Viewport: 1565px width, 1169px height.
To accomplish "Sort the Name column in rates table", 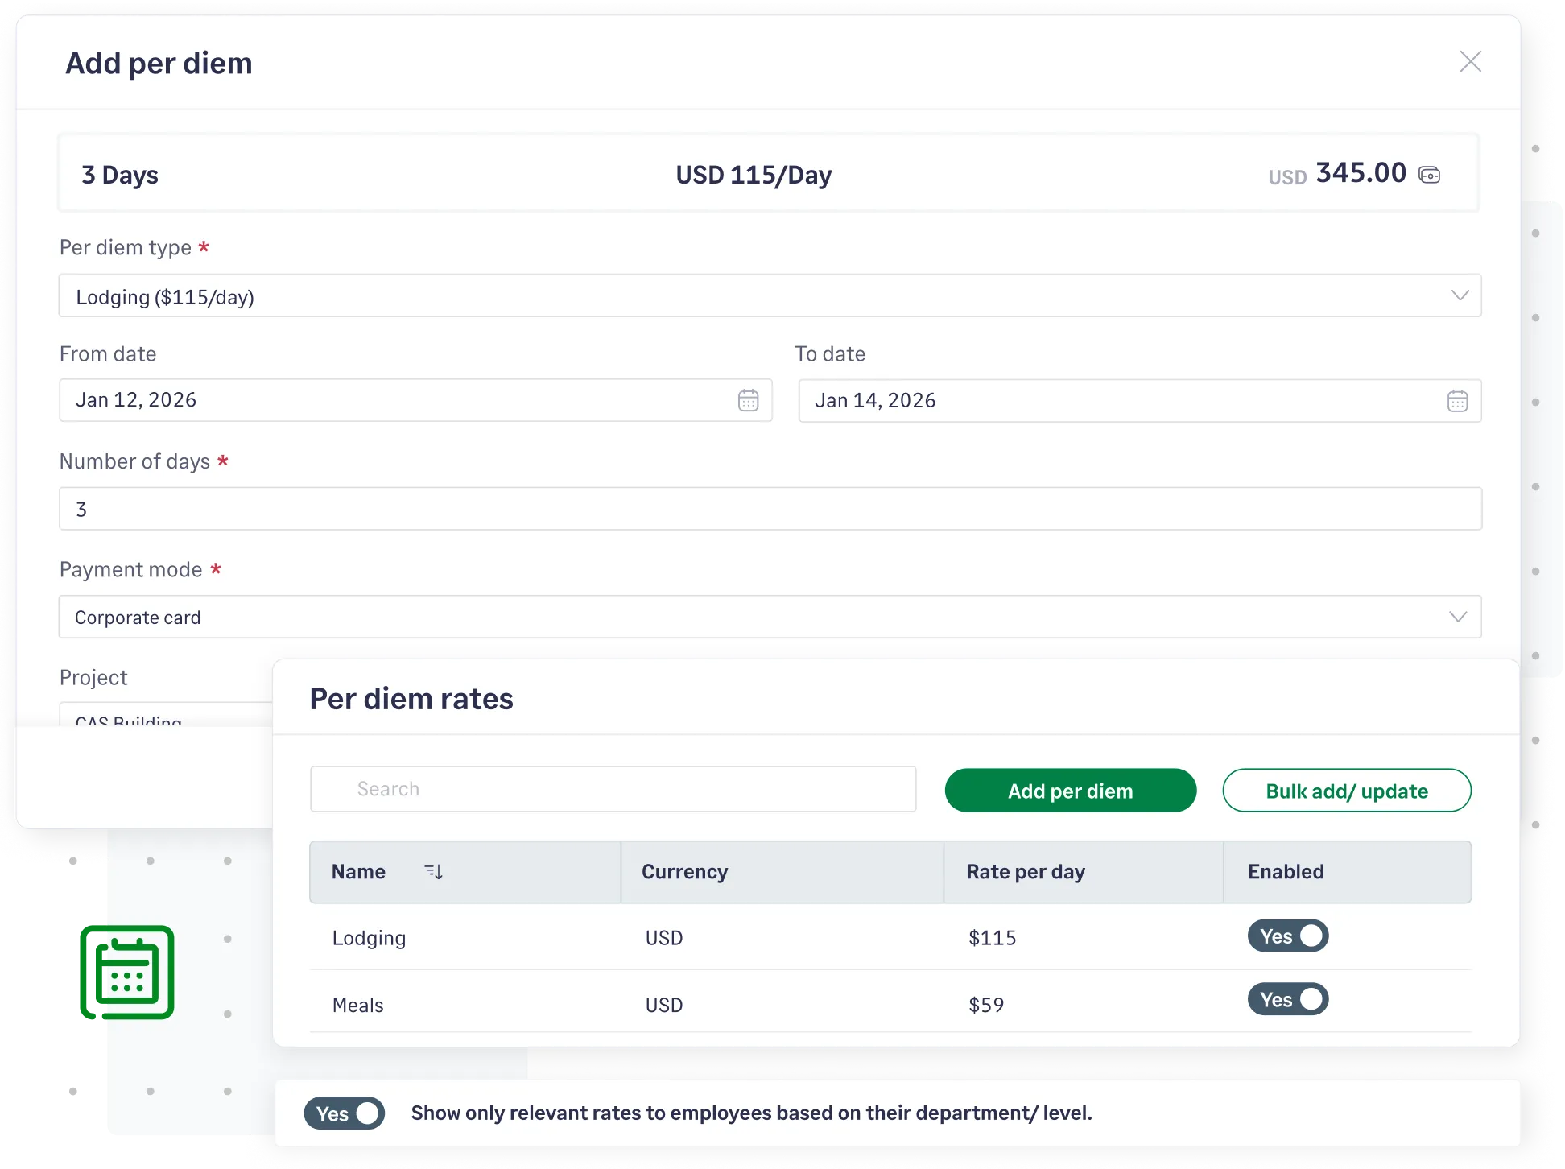I will [434, 871].
